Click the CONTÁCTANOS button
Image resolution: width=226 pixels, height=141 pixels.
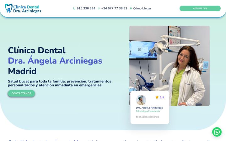coord(21,93)
